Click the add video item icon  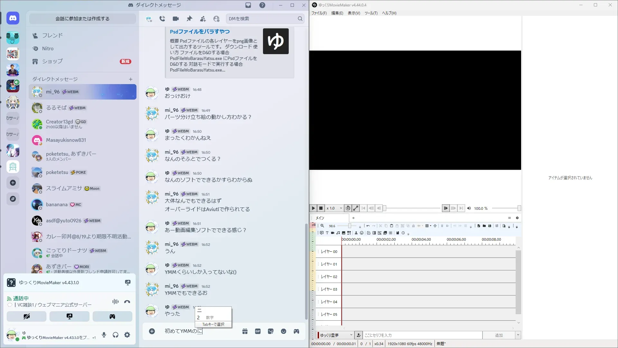coord(332,233)
